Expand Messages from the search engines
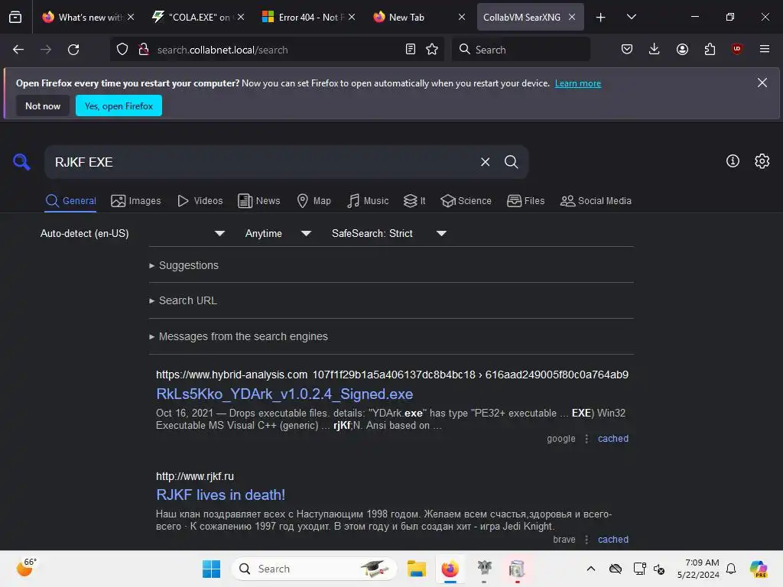 pos(239,336)
